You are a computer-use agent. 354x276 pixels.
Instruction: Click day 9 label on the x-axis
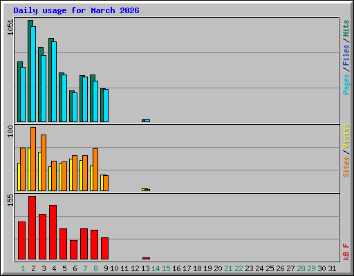point(106,268)
